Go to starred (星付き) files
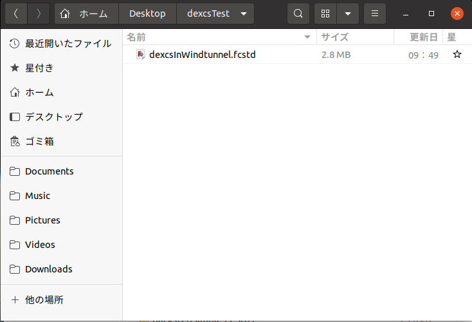Image resolution: width=472 pixels, height=322 pixels. pyautogui.click(x=39, y=68)
